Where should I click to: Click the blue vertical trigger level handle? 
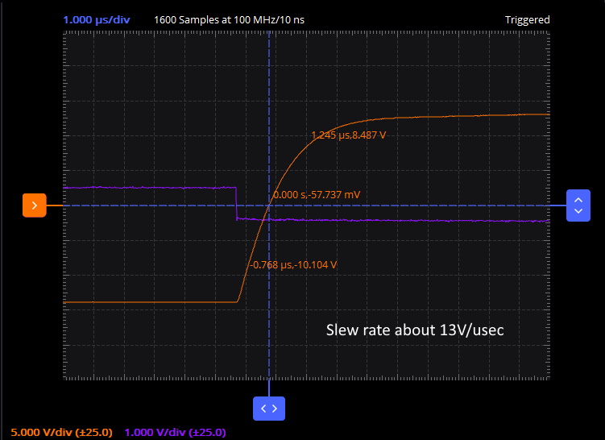(x=578, y=205)
